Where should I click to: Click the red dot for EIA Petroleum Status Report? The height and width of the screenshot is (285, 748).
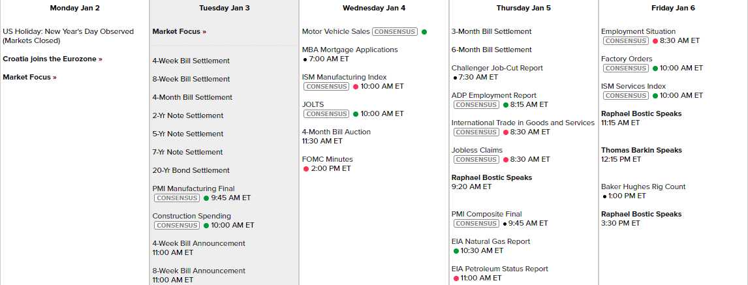click(456, 278)
